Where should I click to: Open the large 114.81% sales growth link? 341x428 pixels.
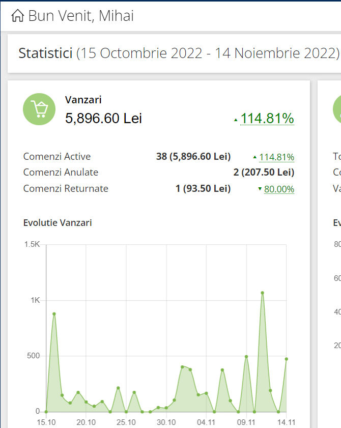pyautogui.click(x=267, y=119)
